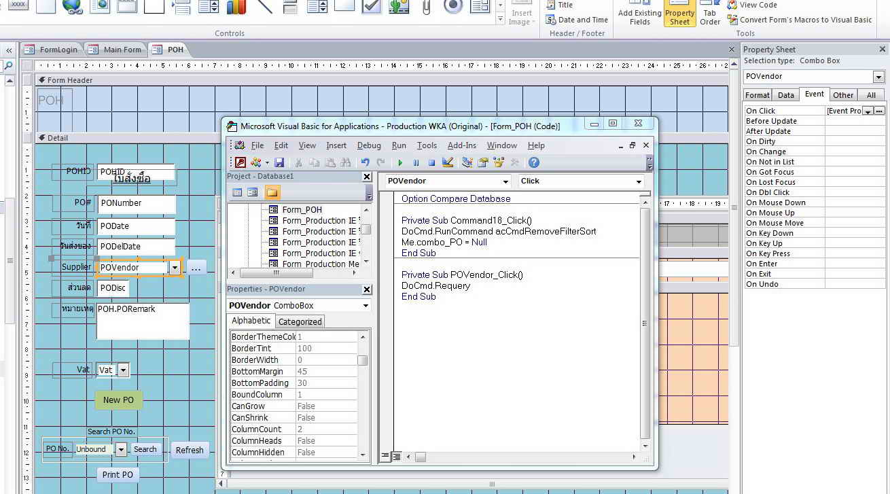Open the POVendor object dropdown in the code window
Viewport: 890px width, 494px height.
point(505,181)
